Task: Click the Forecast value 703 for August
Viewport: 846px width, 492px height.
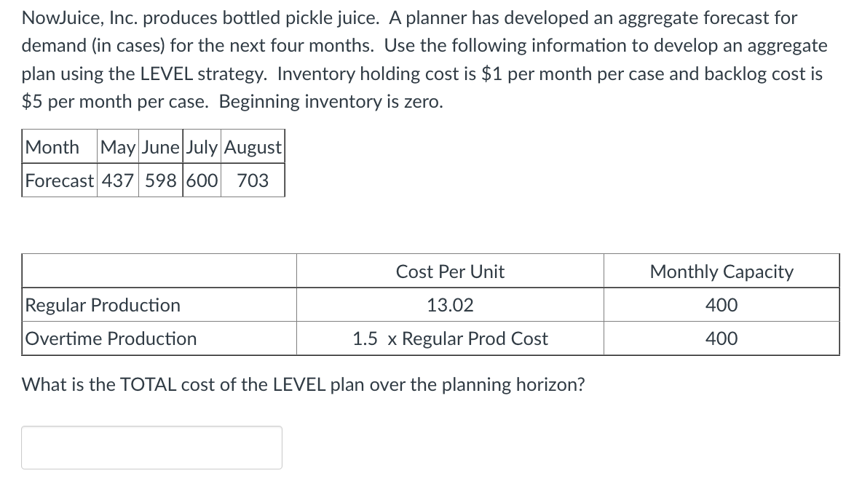Action: (x=250, y=180)
